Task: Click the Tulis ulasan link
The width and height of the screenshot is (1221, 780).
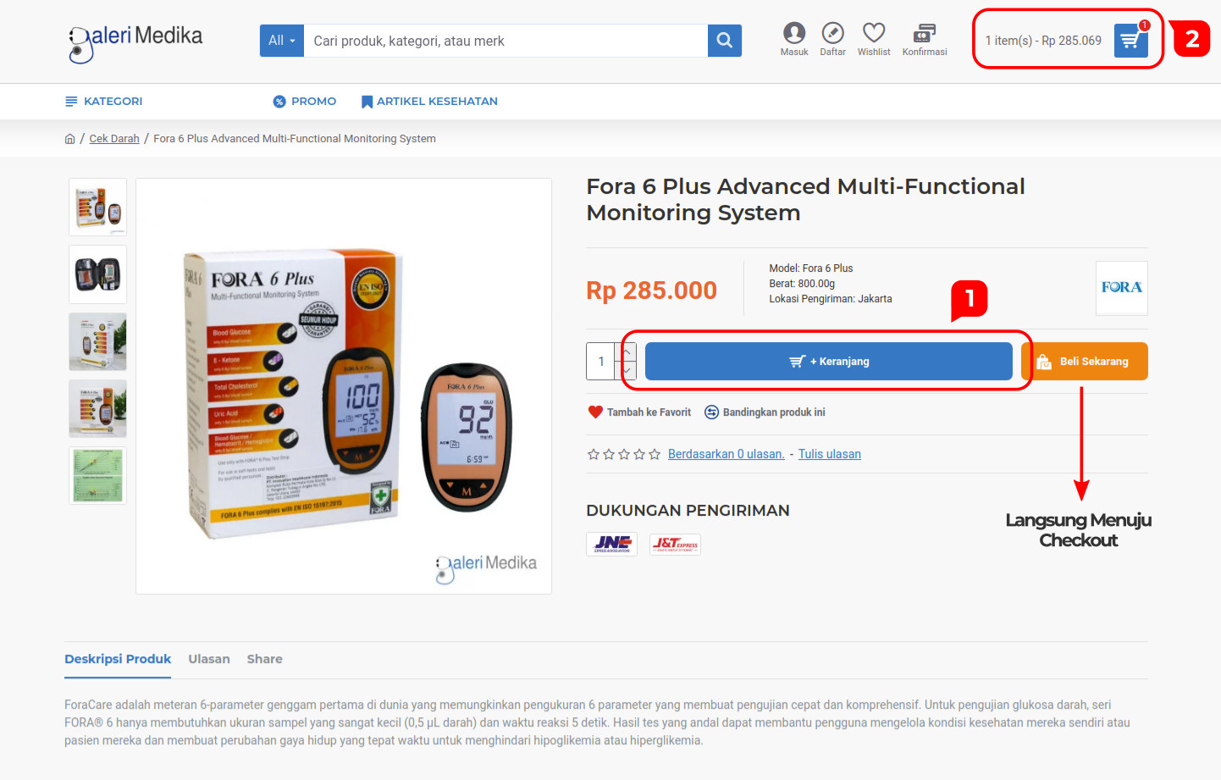Action: coord(829,454)
